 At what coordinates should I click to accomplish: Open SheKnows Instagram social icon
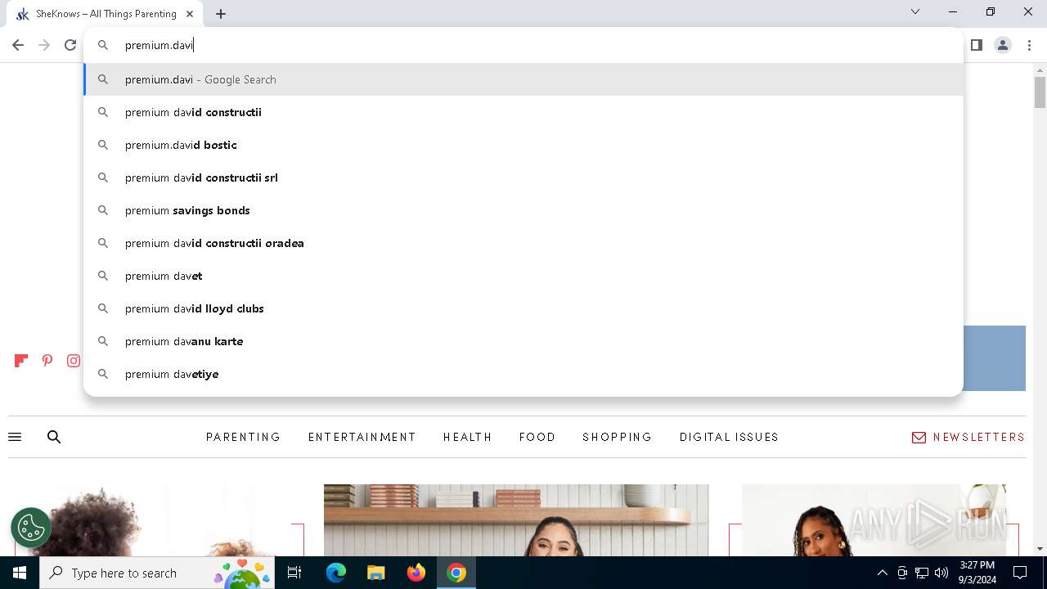(74, 361)
